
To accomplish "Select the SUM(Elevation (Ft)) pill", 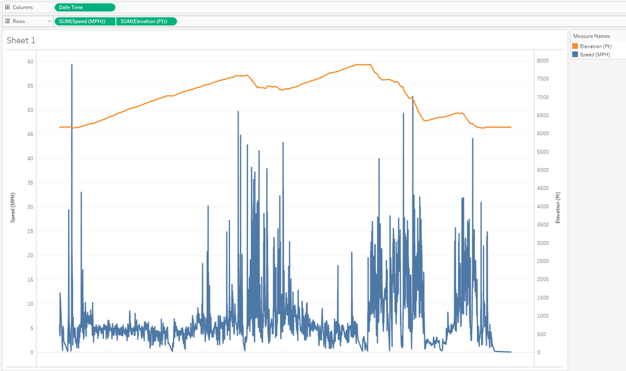I will (x=147, y=21).
